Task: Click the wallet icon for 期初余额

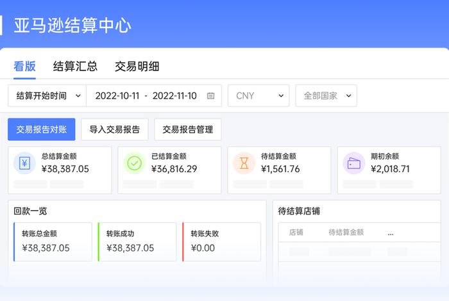Action: [354, 163]
